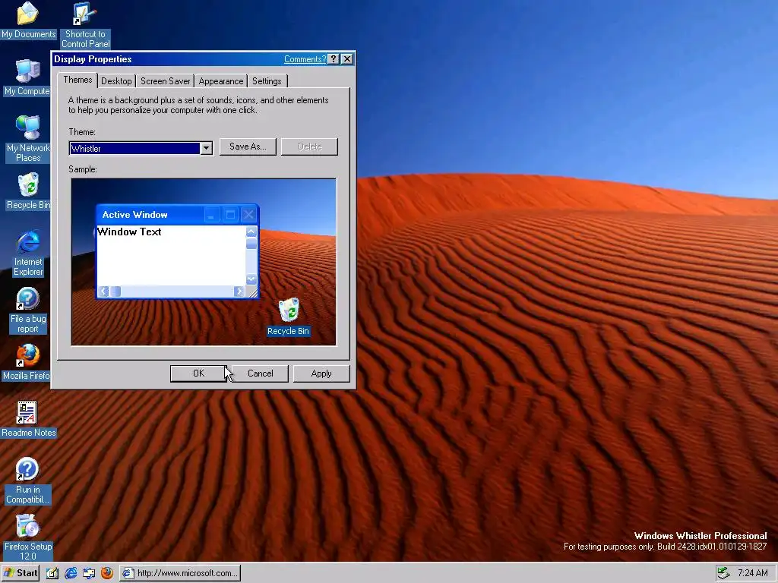Viewport: 778px width, 583px height.
Task: Click sample window vertical scrollbar up arrow
Action: 251,232
